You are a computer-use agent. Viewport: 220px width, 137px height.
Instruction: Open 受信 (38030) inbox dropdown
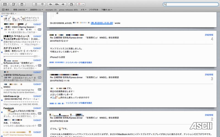(20, 10)
